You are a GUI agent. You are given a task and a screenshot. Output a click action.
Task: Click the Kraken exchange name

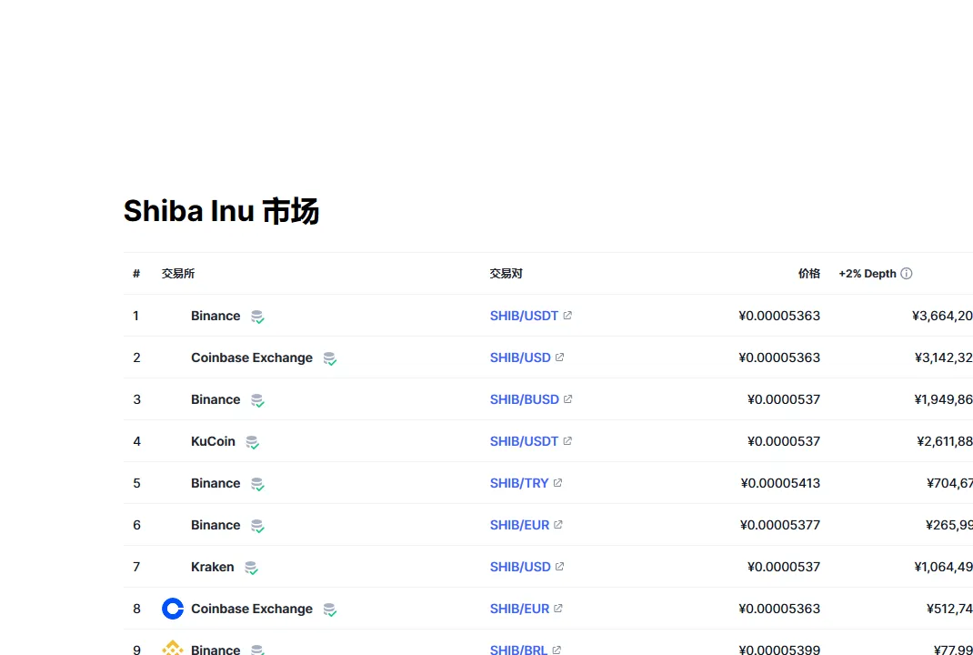pos(212,567)
